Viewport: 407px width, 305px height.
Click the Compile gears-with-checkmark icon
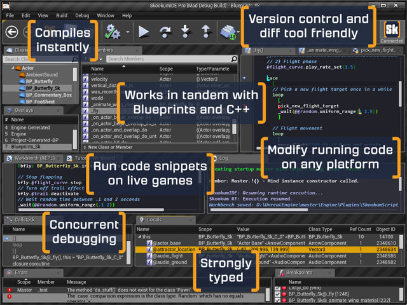(113, 32)
